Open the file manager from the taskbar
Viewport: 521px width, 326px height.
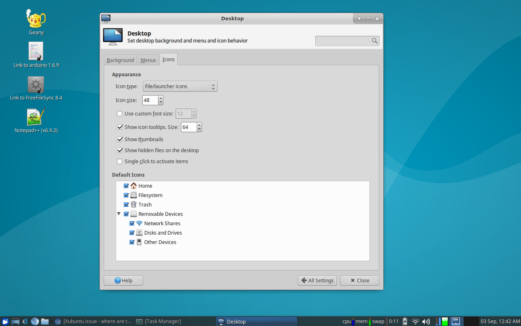(45, 321)
